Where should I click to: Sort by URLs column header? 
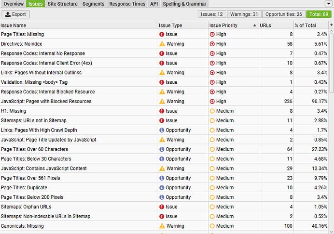pyautogui.click(x=276, y=26)
